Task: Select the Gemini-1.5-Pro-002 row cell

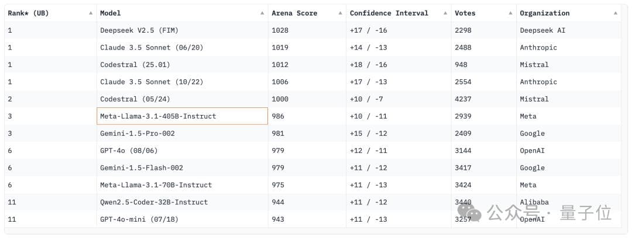Action: [x=138, y=133]
